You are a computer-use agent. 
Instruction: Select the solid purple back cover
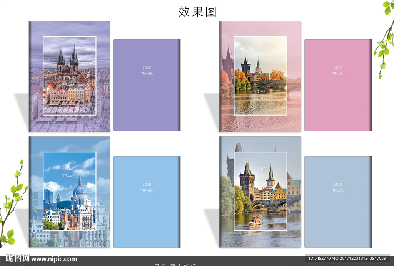[x=147, y=85]
